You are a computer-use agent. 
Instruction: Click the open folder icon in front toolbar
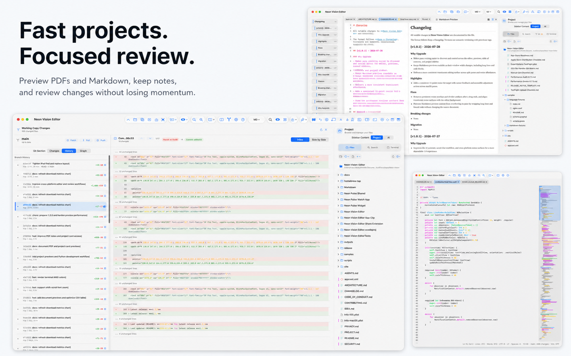[x=135, y=119]
